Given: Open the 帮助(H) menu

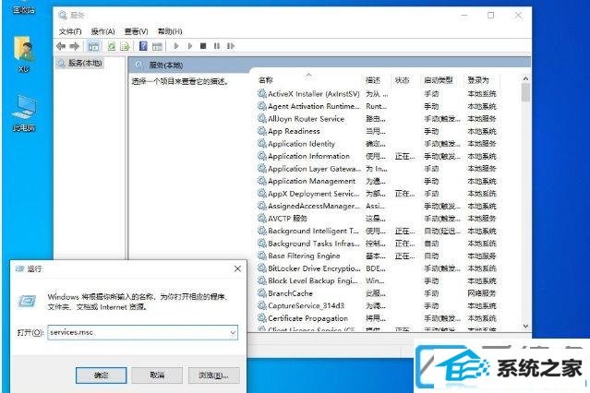Looking at the screenshot, I should (x=170, y=31).
